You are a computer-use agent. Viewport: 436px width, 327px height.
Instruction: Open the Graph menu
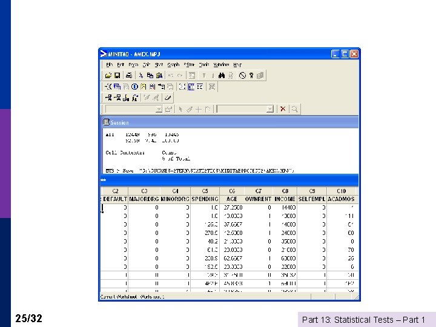tap(173, 65)
